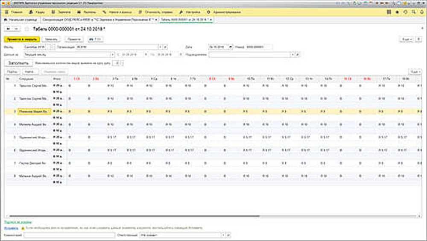
Task: Print T-13 form button
Action: pyautogui.click(x=95, y=39)
